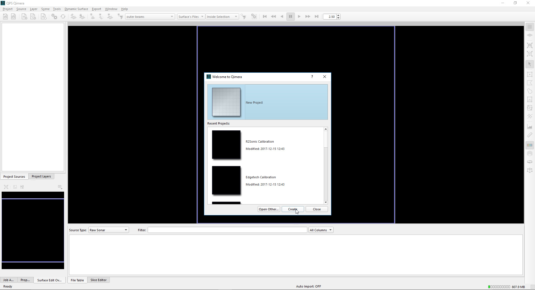Open the profile chart tool
The height and width of the screenshot is (290, 535).
pos(529,127)
